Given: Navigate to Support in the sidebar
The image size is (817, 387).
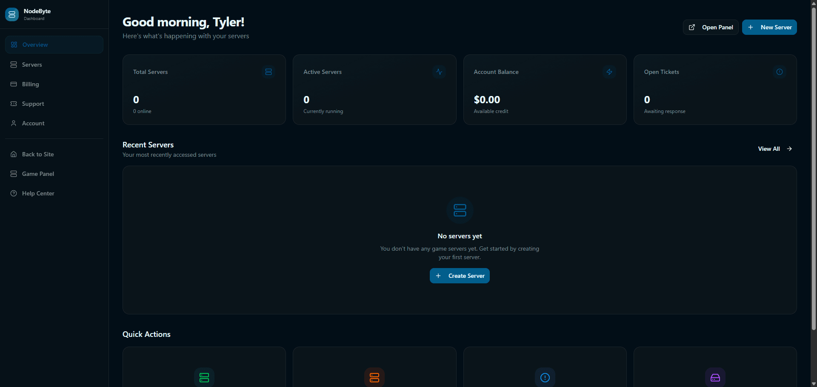Looking at the screenshot, I should pos(54,104).
